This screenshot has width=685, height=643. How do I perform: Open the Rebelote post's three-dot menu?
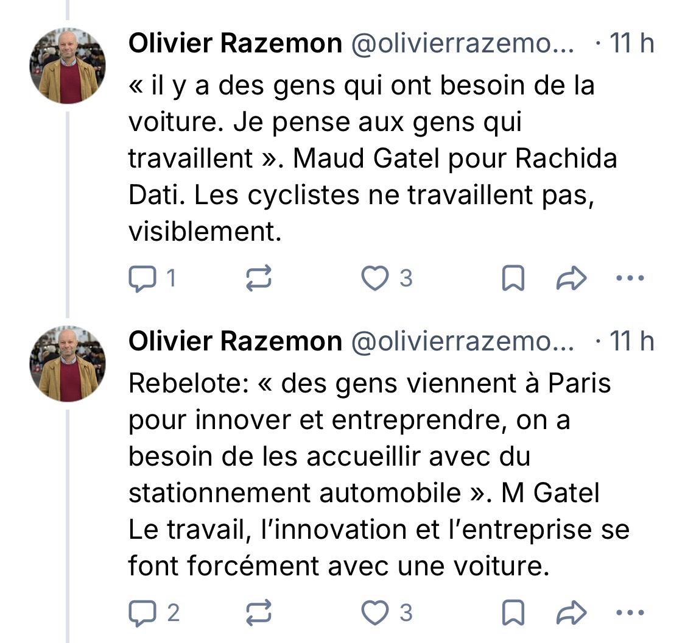point(630,613)
